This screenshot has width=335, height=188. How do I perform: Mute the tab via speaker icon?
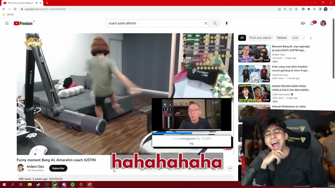click(x=37, y=3)
